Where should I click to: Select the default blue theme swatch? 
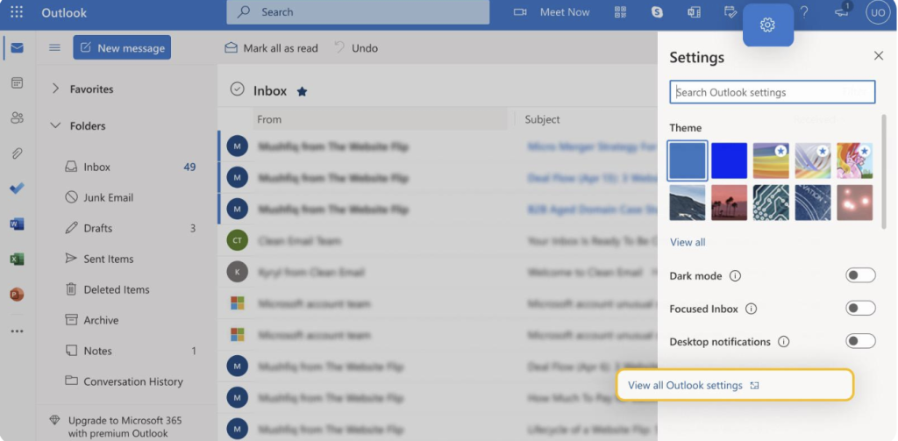click(688, 160)
